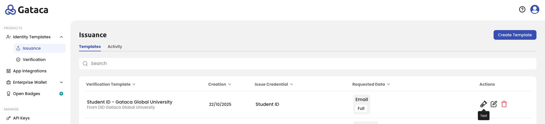Focus the Search input field

[308, 64]
